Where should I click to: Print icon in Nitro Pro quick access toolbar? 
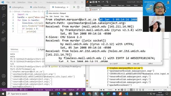pos(96,2)
